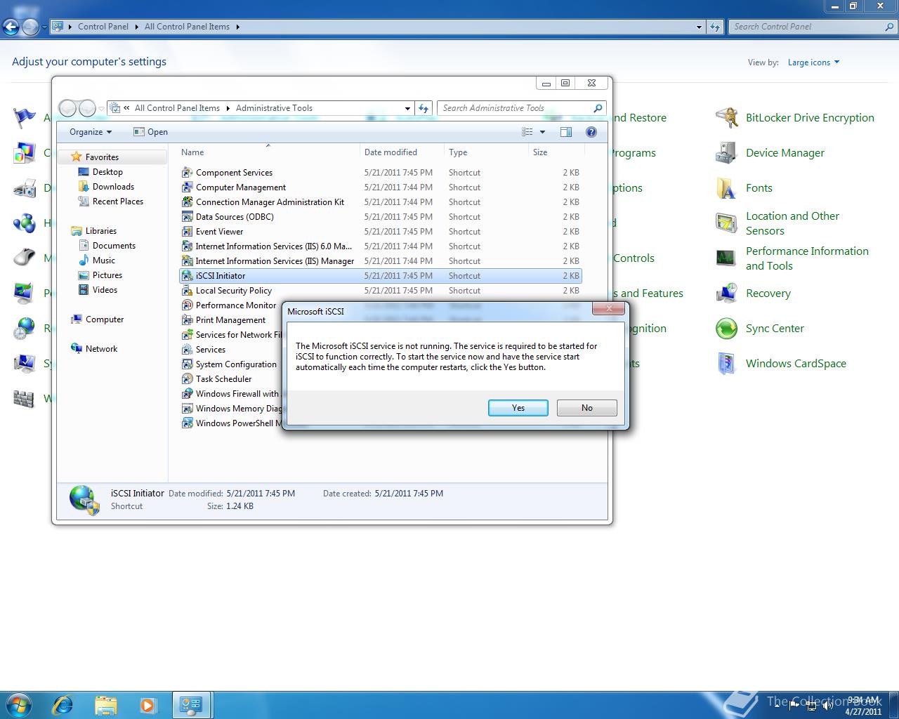Select the System Configuration icon
This screenshot has height=719, width=899.
187,364
